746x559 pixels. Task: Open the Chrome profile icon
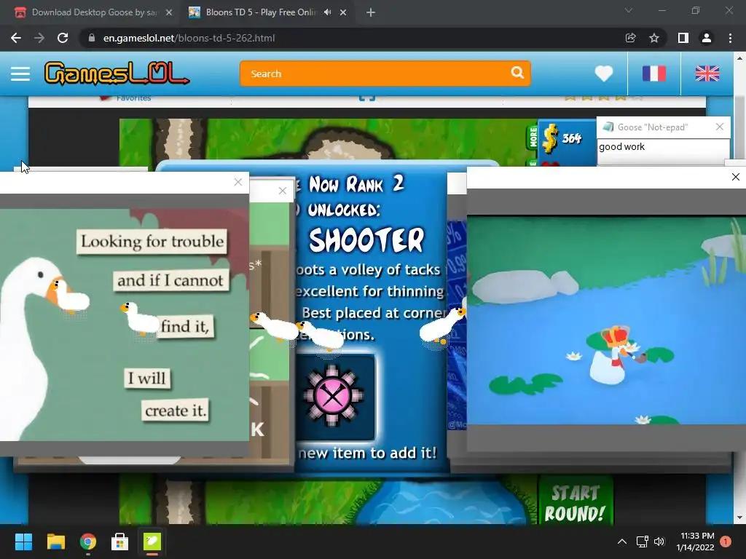(707, 38)
